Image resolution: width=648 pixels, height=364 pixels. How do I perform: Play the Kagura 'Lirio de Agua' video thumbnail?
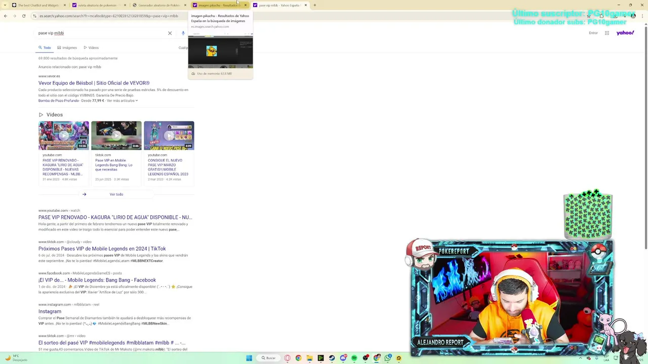pos(64,135)
